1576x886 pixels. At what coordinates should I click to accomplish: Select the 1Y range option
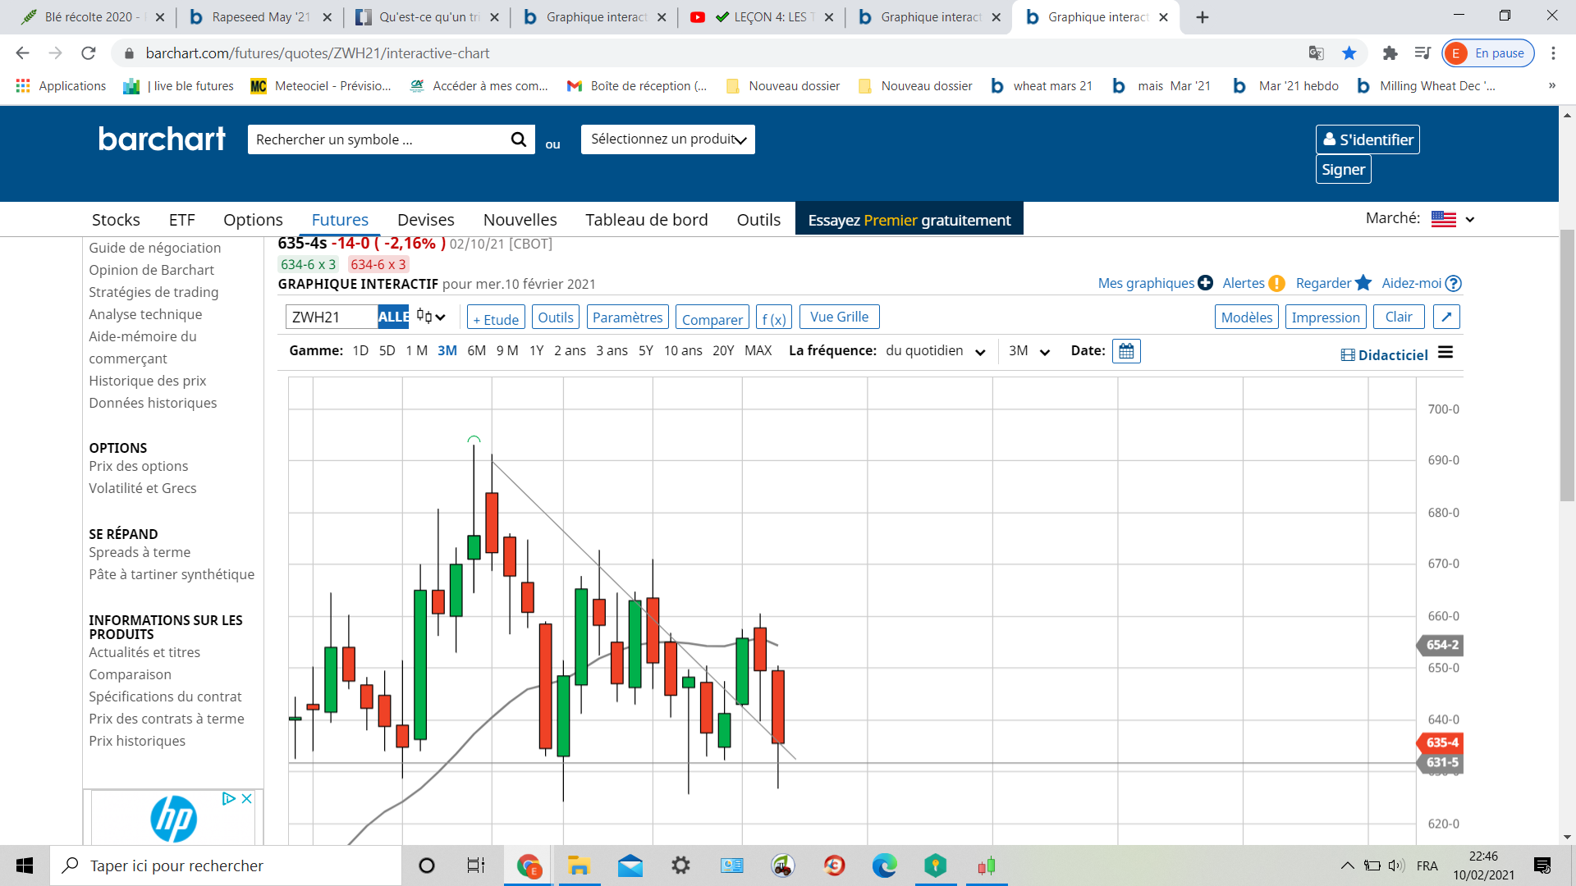[x=536, y=350]
